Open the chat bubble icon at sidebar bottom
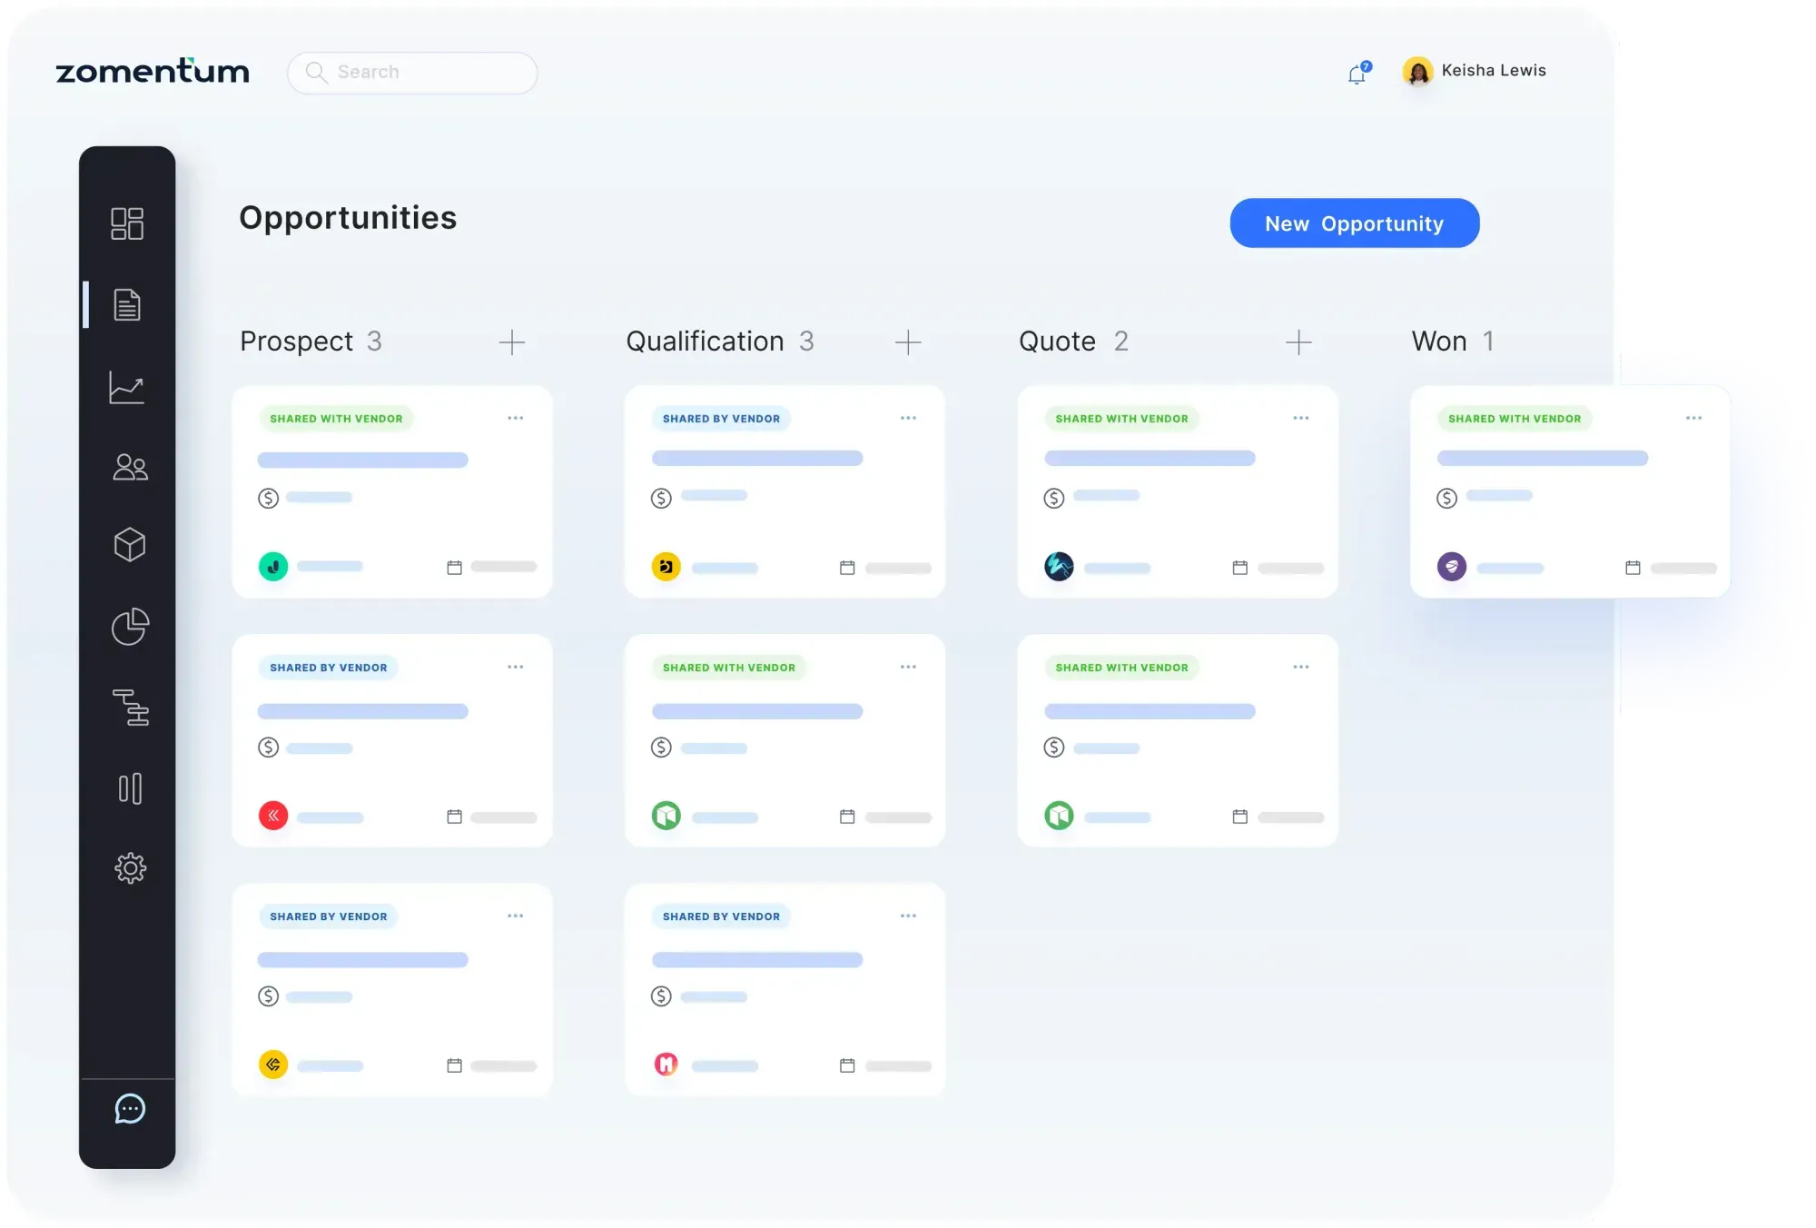Viewport: 1816px width, 1228px height. click(130, 1109)
